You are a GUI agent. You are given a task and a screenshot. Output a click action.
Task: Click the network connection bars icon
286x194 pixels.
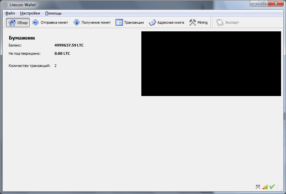[265, 187]
